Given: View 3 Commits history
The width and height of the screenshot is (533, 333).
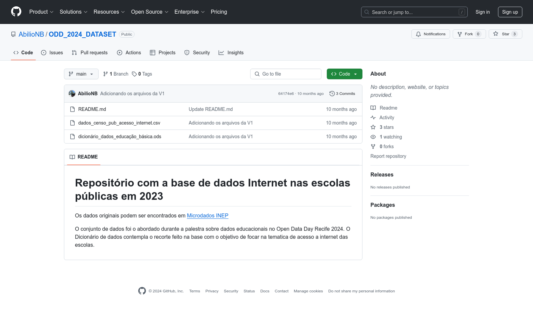Looking at the screenshot, I should click(x=342, y=94).
